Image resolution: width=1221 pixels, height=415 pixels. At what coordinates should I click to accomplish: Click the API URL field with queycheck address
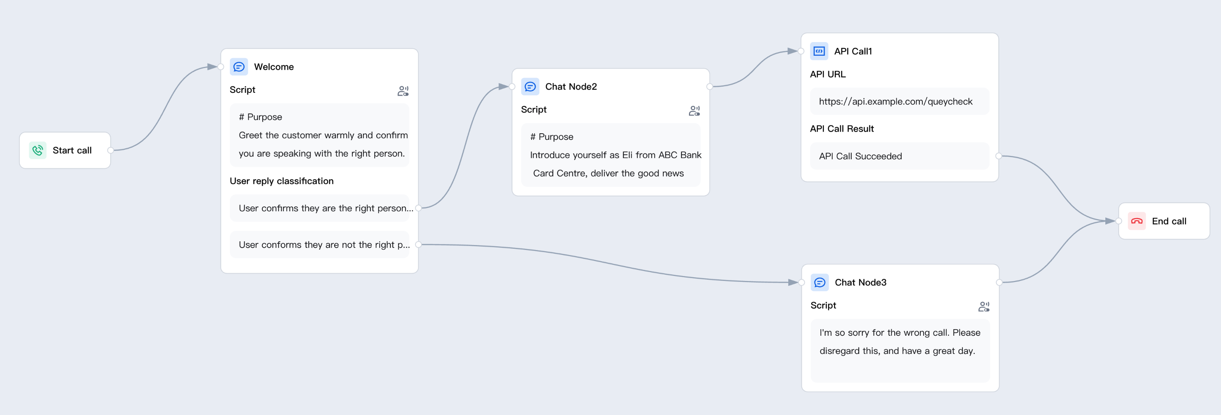(x=899, y=101)
